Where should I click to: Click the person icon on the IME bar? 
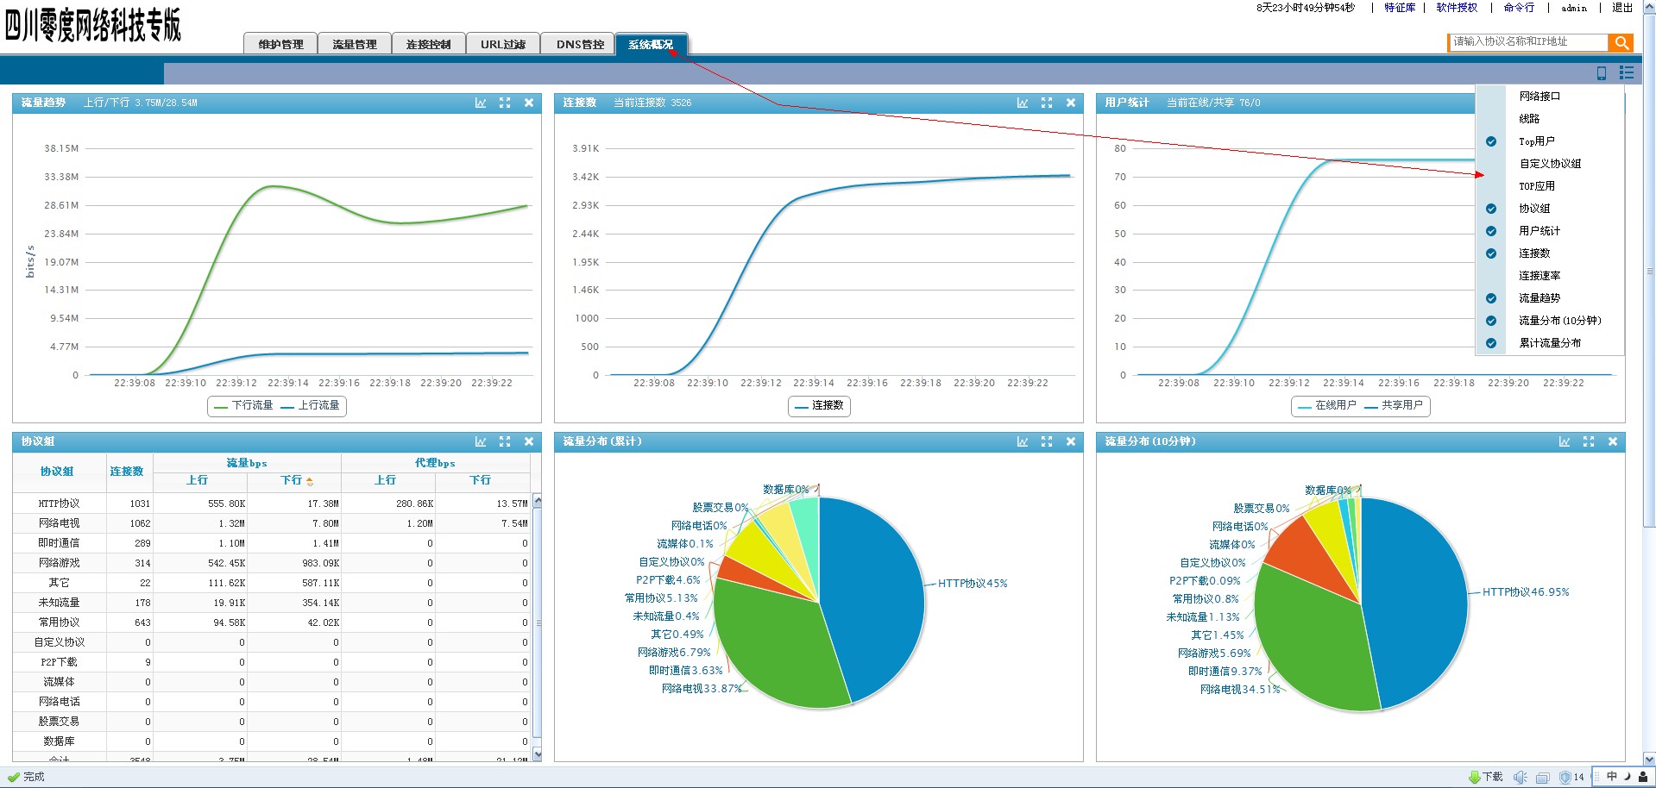pos(1643,776)
